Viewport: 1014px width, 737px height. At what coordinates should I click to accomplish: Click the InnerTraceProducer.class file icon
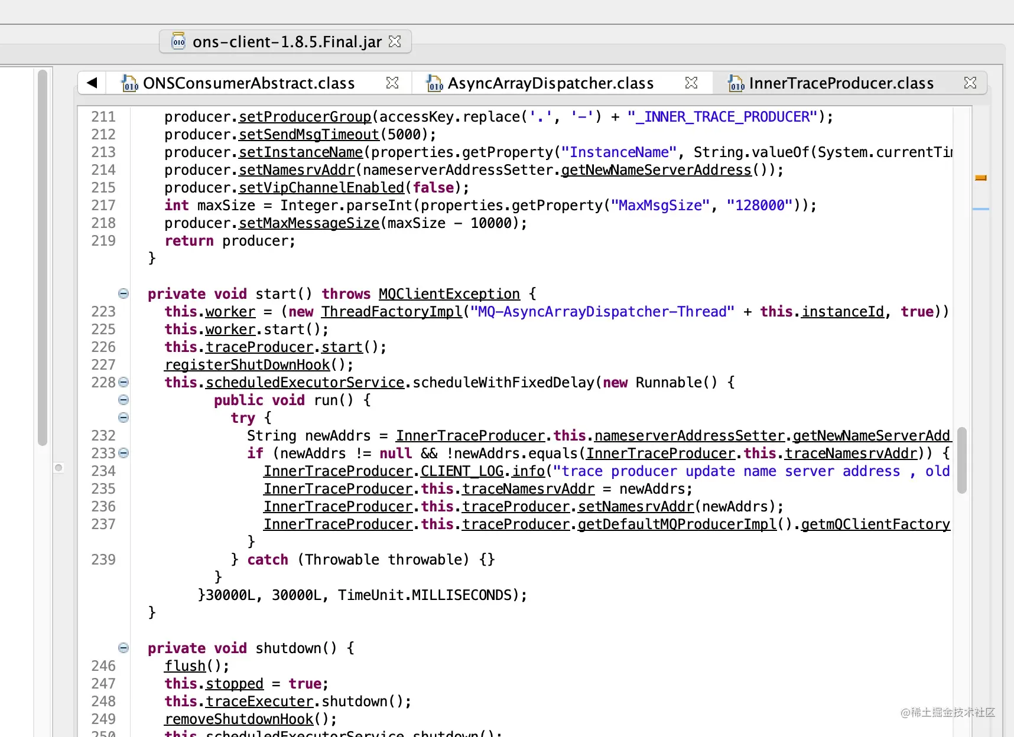736,83
